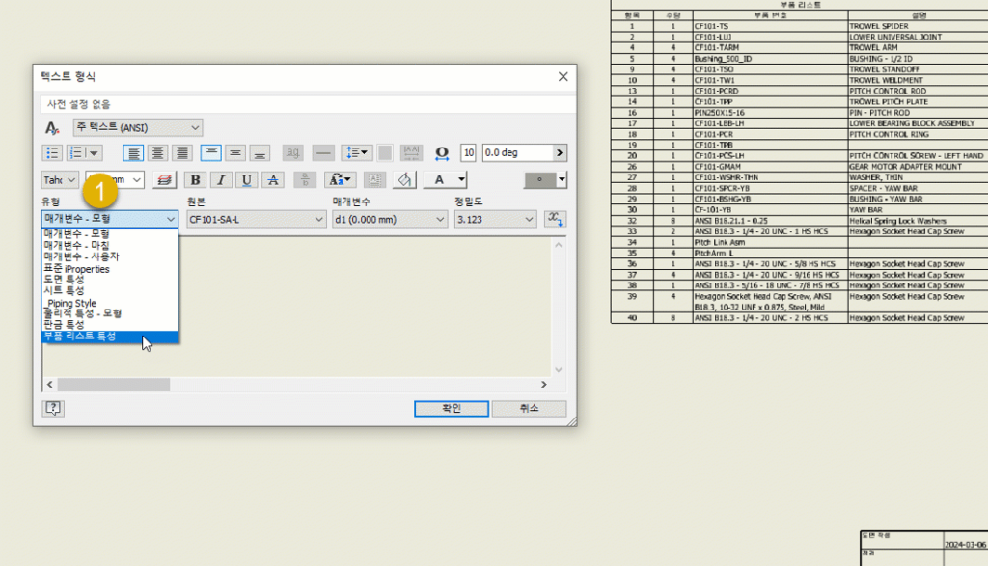Align text to the top
988x566 pixels.
(x=210, y=153)
